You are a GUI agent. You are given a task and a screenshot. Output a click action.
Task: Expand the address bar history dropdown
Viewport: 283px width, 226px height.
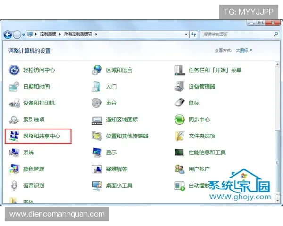[x=186, y=34]
